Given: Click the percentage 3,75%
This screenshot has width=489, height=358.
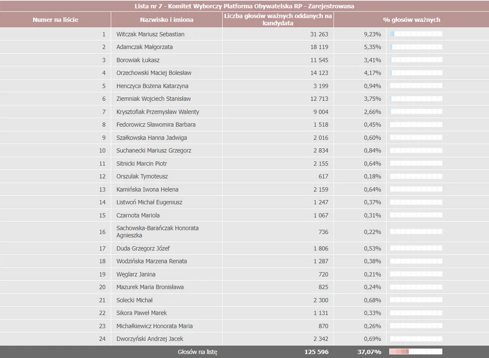Looking at the screenshot, I should click(372, 98).
